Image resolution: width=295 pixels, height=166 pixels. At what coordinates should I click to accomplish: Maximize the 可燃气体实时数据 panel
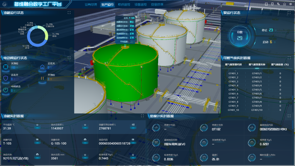(x=289, y=58)
